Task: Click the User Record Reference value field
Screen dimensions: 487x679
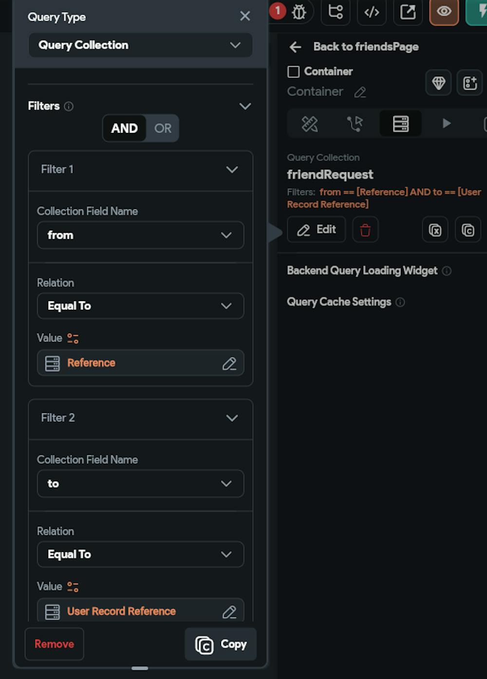Action: (x=140, y=611)
